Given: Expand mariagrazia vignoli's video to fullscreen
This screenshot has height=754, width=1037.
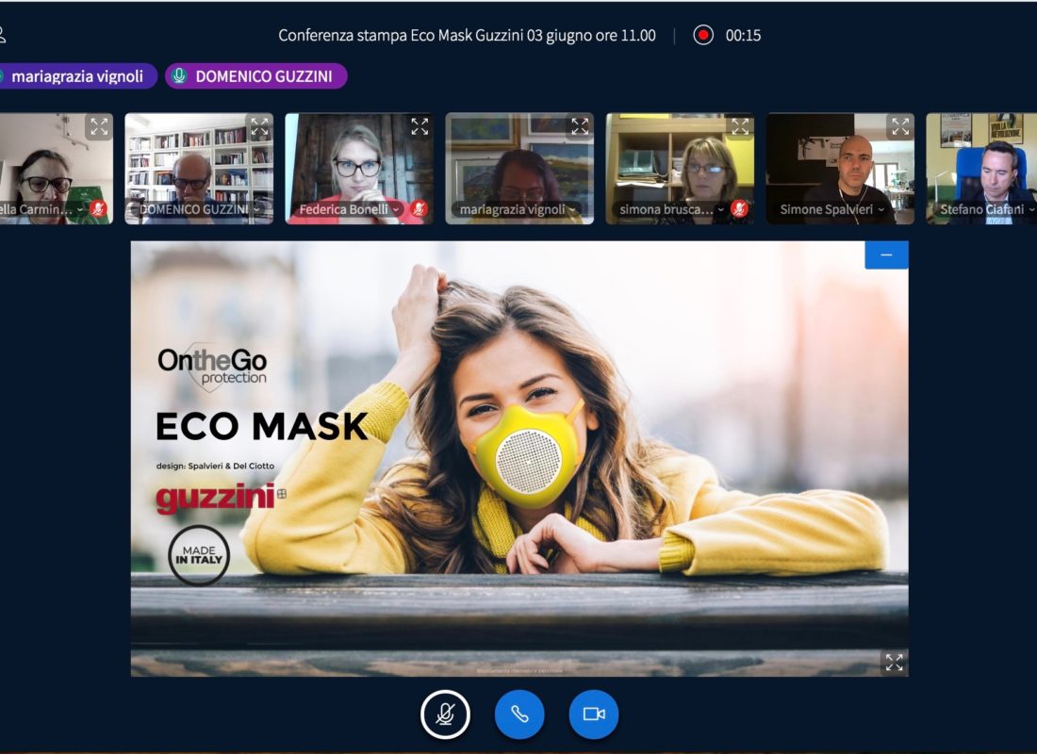Looking at the screenshot, I should point(580,126).
